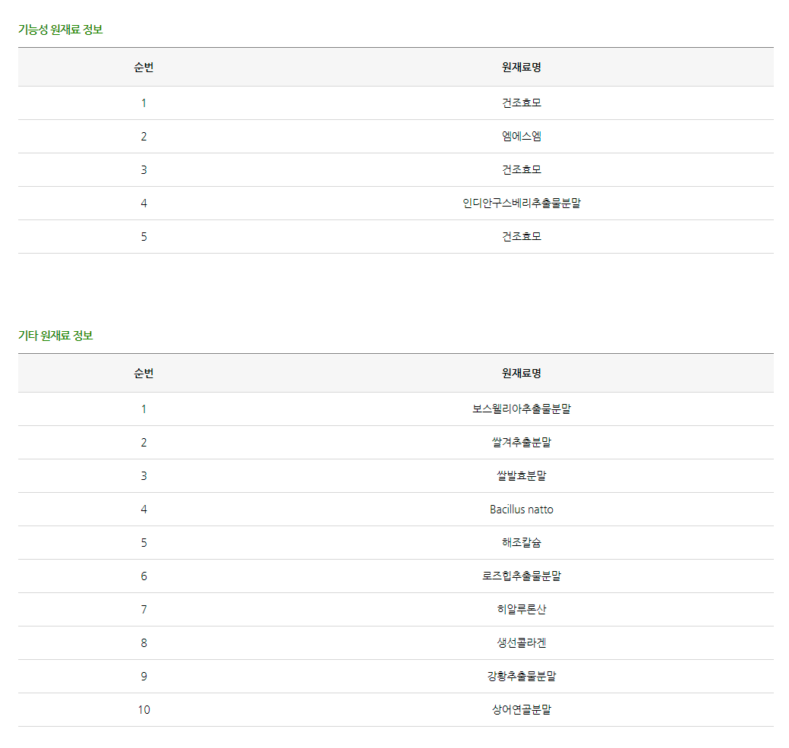Click number 4 beside Bacillus natto
789x748 pixels.
(144, 510)
